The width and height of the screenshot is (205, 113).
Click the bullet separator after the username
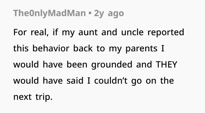point(90,13)
